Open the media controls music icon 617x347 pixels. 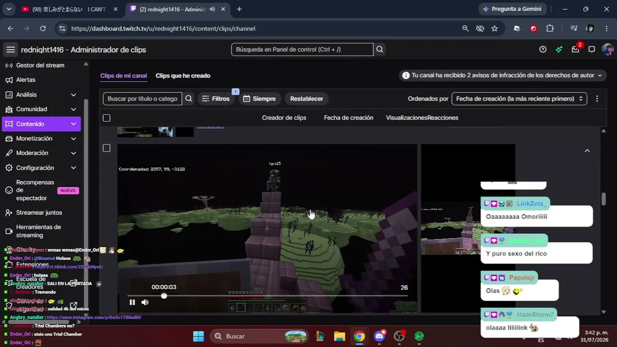[574, 28]
